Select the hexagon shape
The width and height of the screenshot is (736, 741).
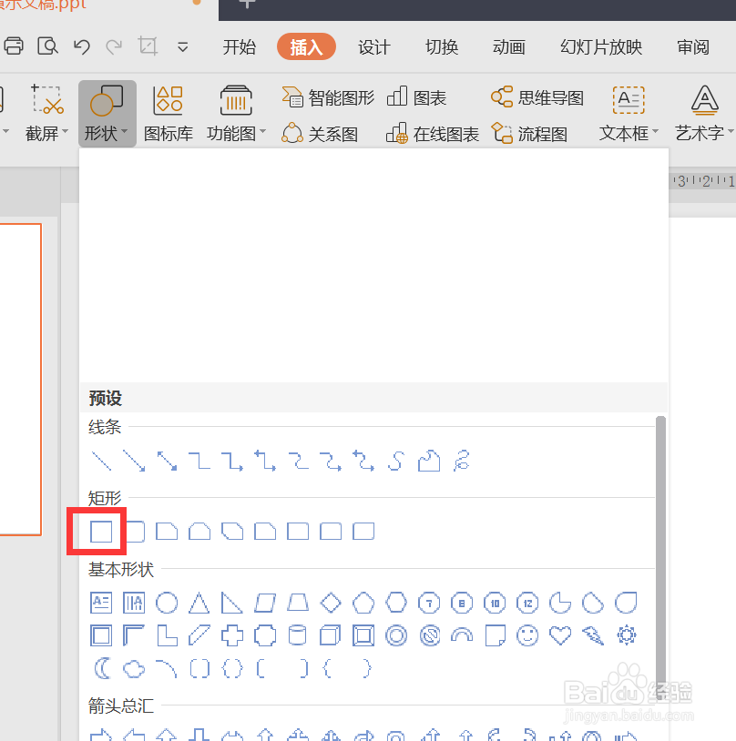(396, 603)
